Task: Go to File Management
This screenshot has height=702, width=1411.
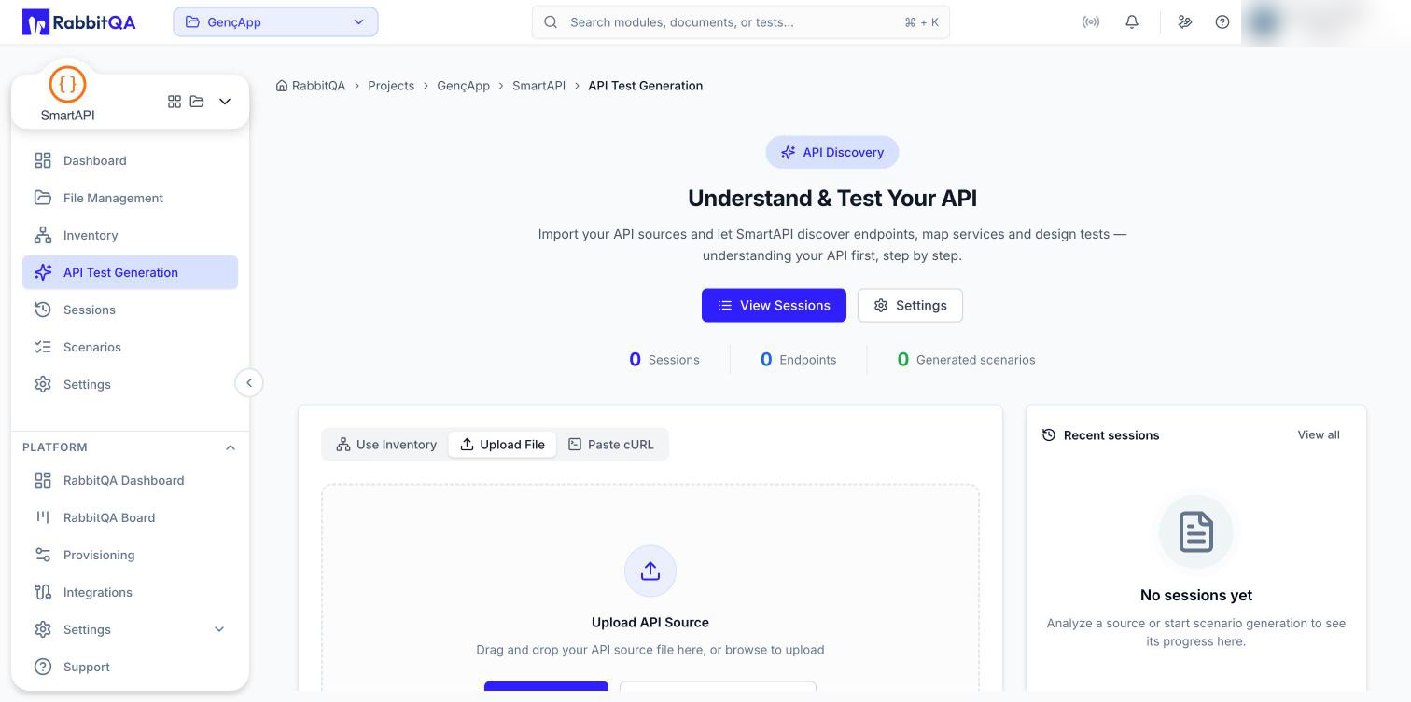Action: (130, 198)
